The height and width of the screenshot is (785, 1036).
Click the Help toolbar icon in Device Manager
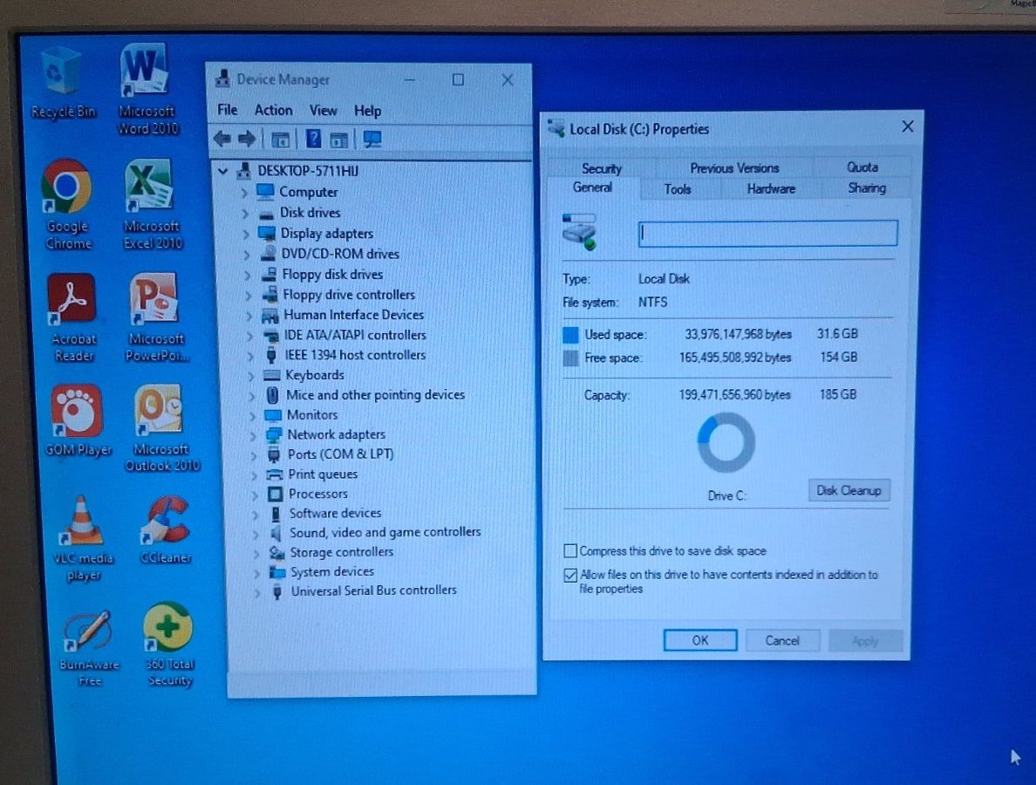[x=313, y=140]
